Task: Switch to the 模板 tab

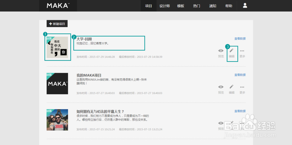Action: [x=180, y=6]
